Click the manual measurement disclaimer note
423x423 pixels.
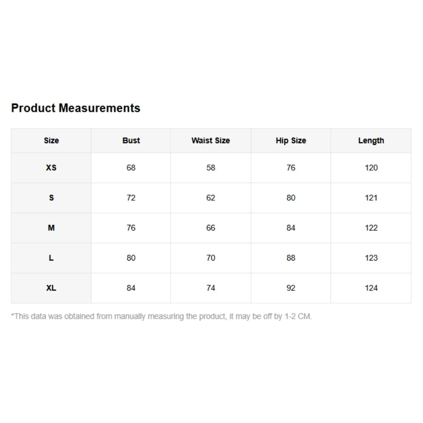[161, 317]
